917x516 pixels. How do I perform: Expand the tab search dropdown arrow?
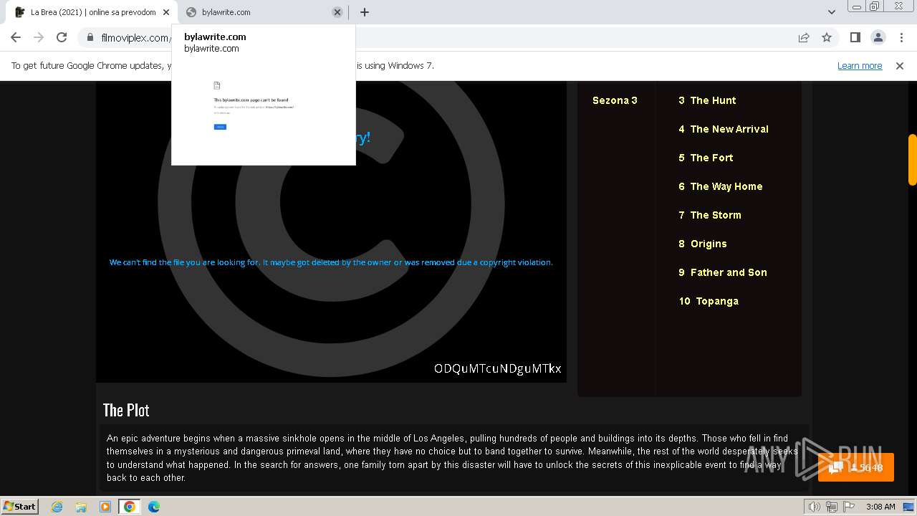coord(832,12)
